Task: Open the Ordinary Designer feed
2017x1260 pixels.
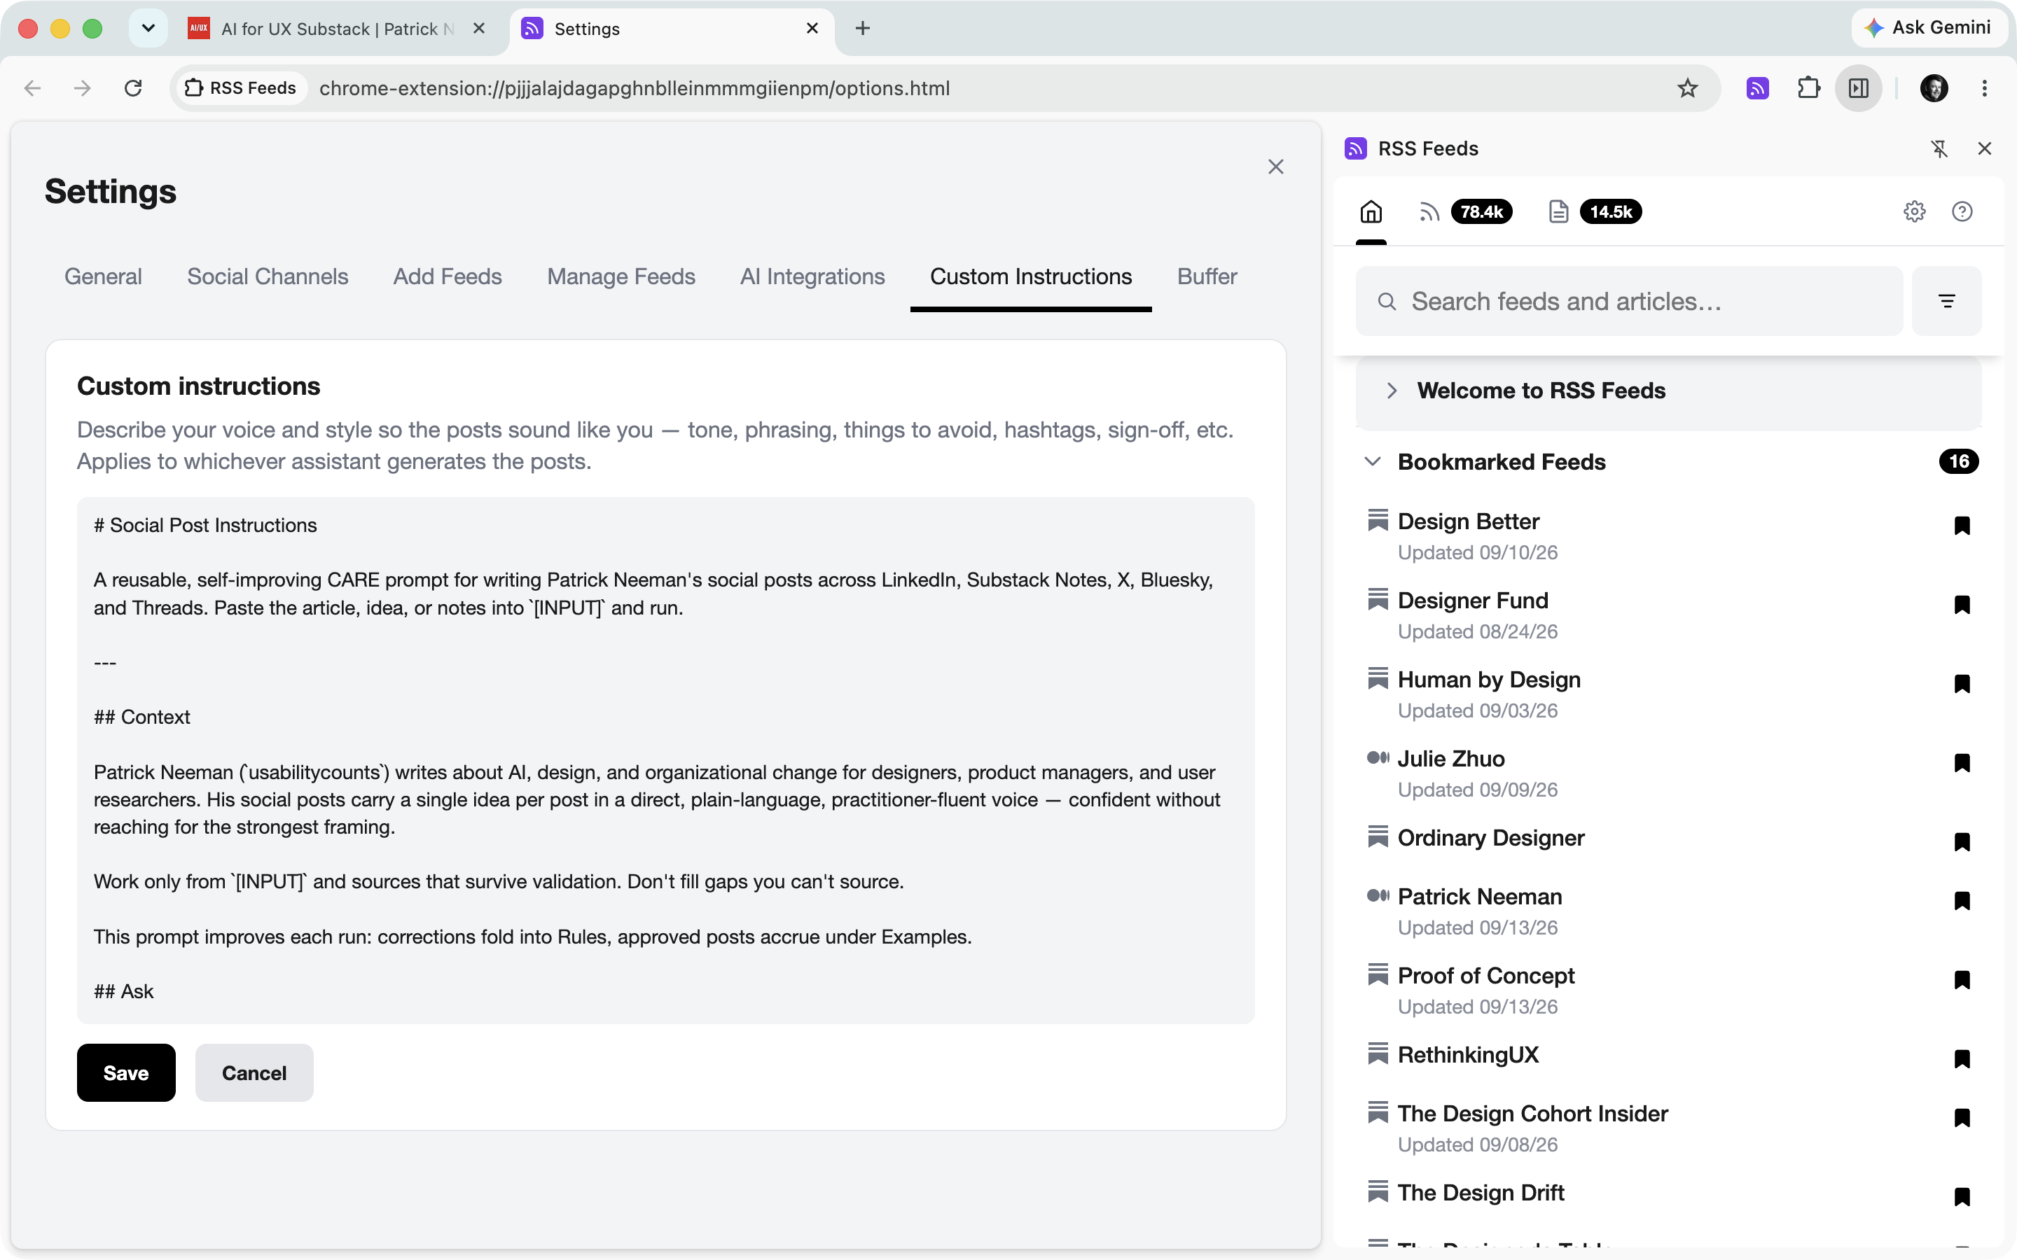Action: tap(1491, 837)
